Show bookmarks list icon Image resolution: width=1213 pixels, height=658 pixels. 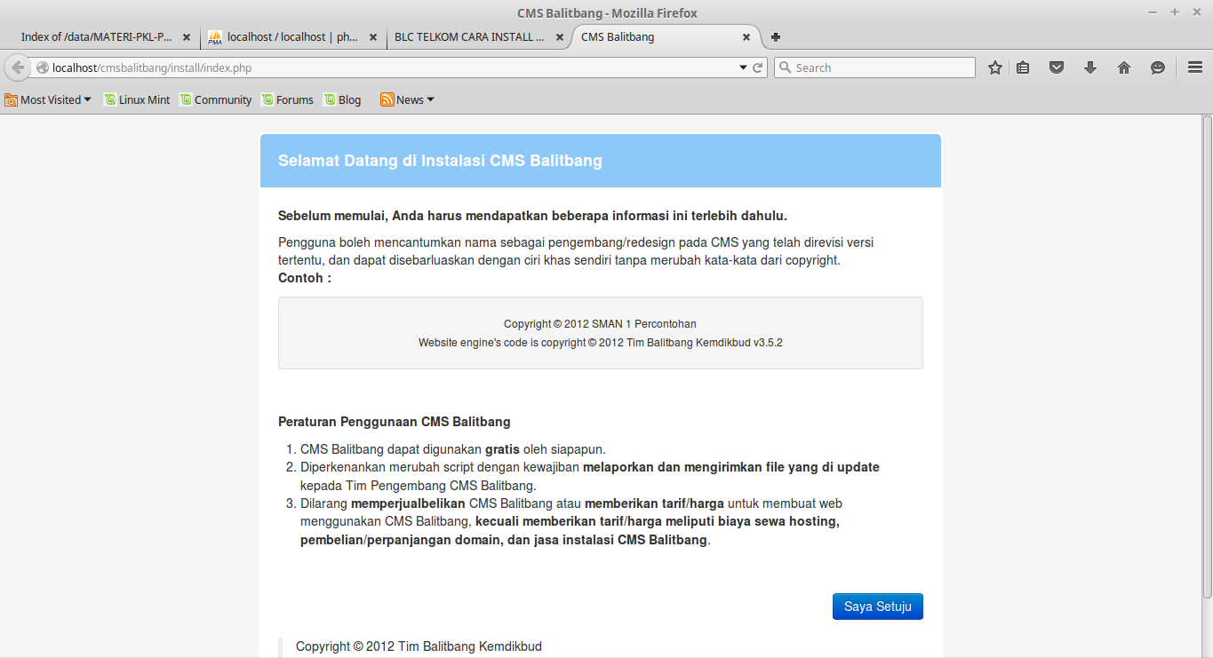pos(1023,67)
